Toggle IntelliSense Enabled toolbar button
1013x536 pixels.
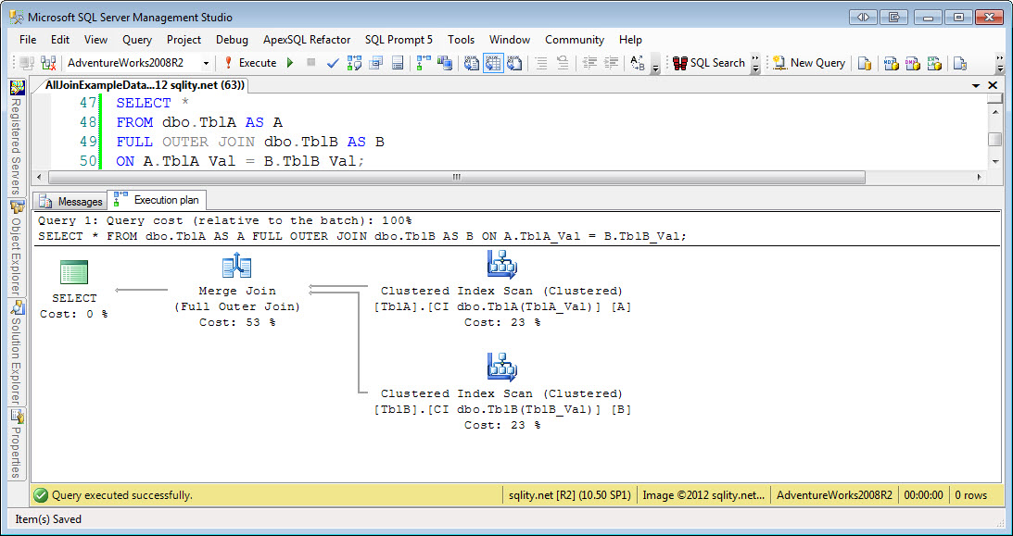pos(398,63)
